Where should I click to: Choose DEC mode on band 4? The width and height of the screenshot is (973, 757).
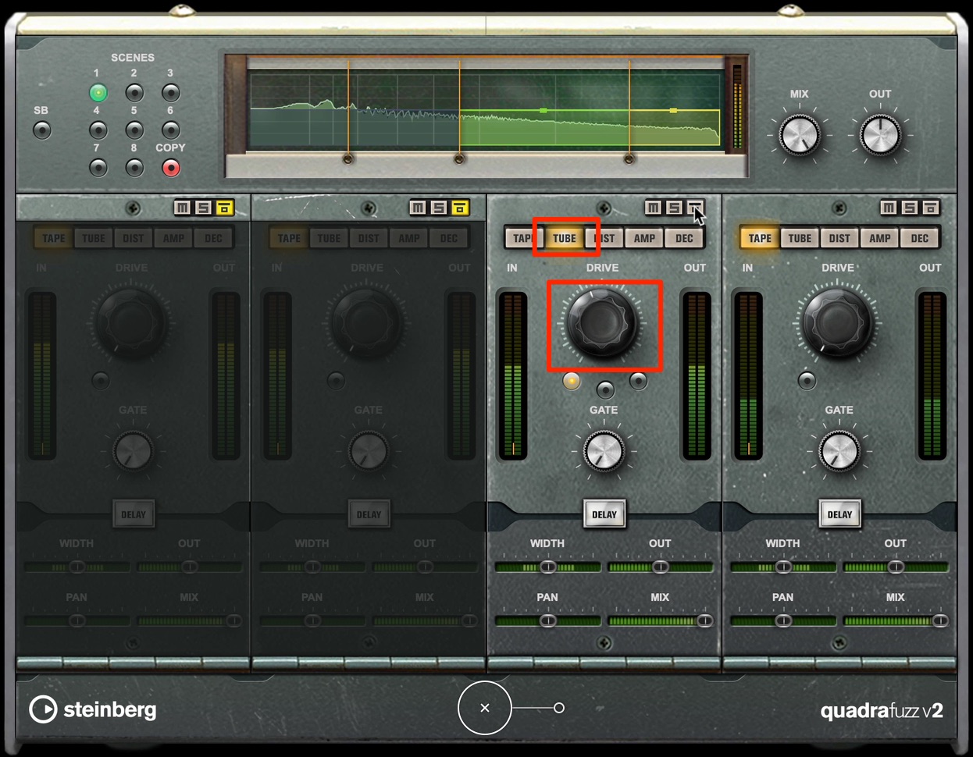(x=920, y=238)
